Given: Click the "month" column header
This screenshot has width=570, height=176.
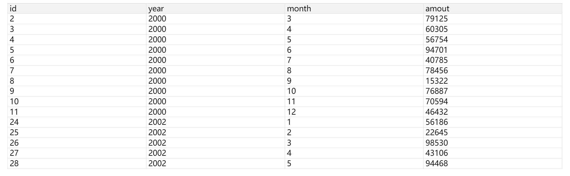Looking at the screenshot, I should pyautogui.click(x=299, y=9).
